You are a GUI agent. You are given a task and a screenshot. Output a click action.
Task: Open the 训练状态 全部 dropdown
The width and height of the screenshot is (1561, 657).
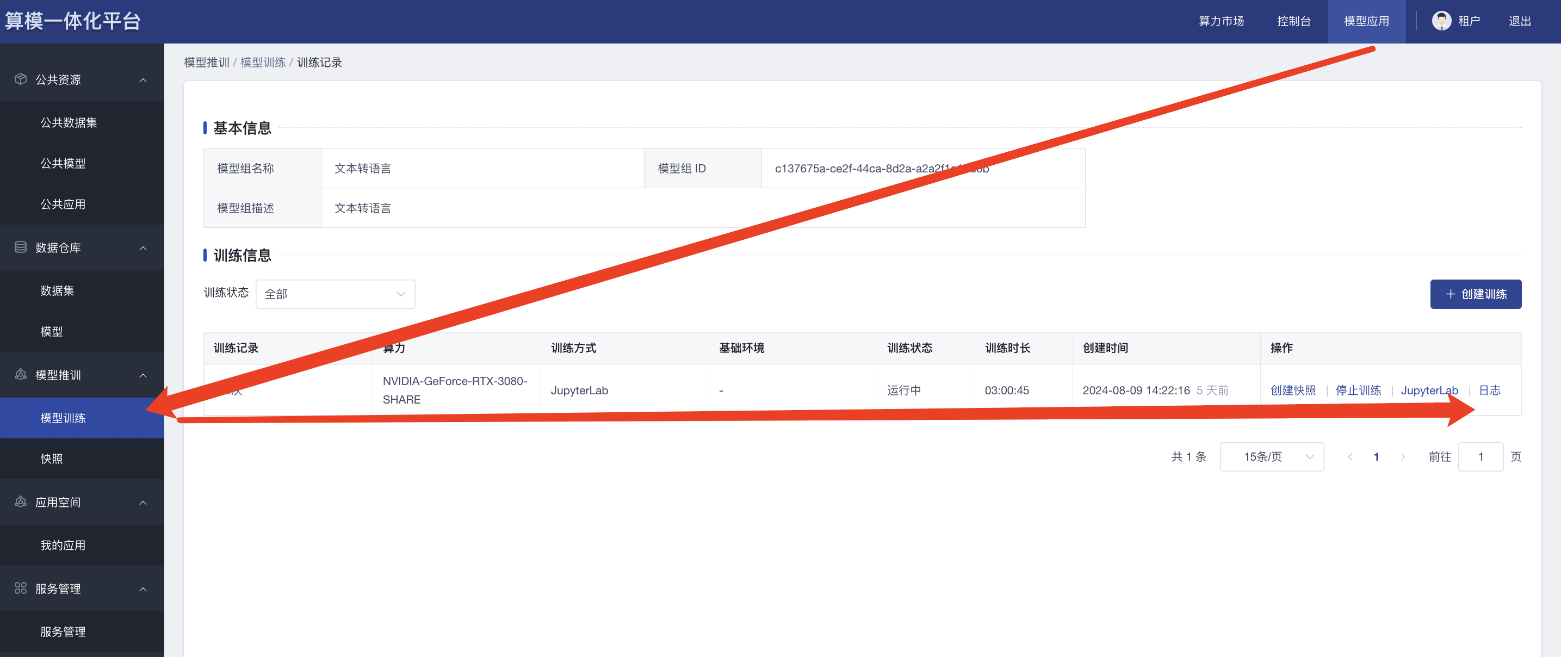coord(335,294)
